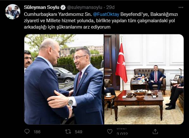Open the @suleymansoylu handle
The width and height of the screenshot is (189, 138).
pyautogui.click(x=85, y=8)
